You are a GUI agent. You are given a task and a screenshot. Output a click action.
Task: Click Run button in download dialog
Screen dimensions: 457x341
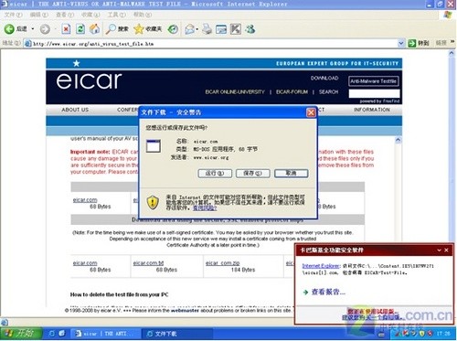point(215,173)
